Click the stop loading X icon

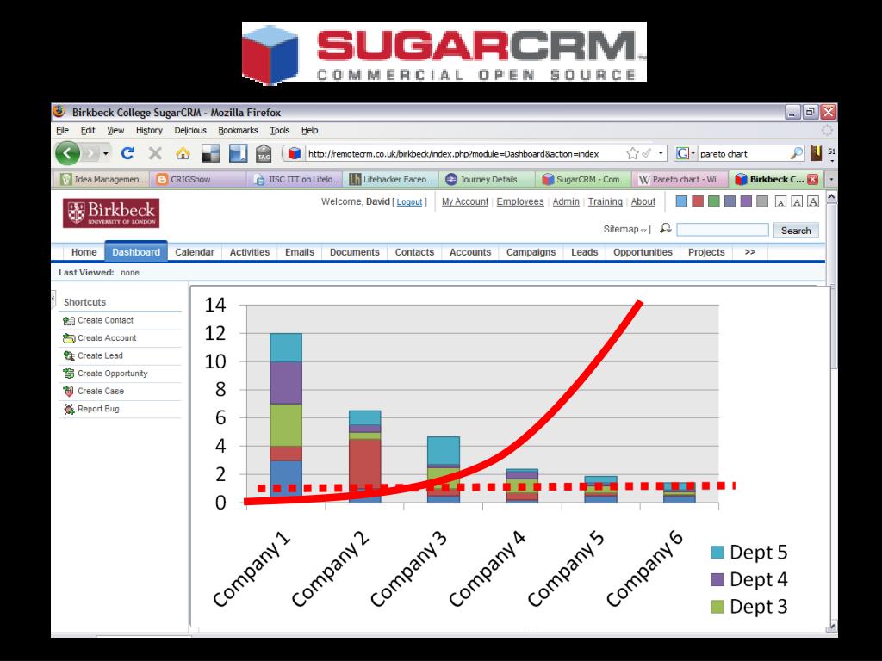click(155, 153)
